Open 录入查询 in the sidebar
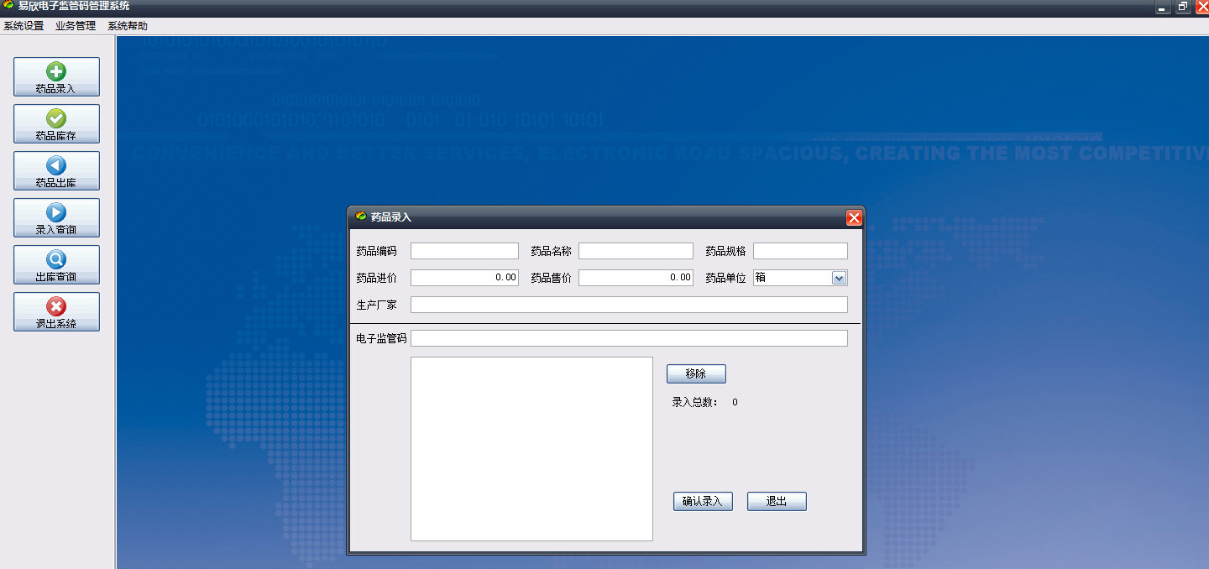The image size is (1209, 569). (56, 217)
